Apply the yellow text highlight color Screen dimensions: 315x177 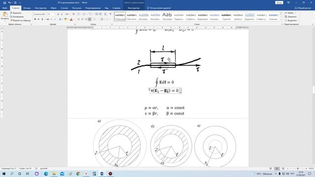(x=65, y=19)
